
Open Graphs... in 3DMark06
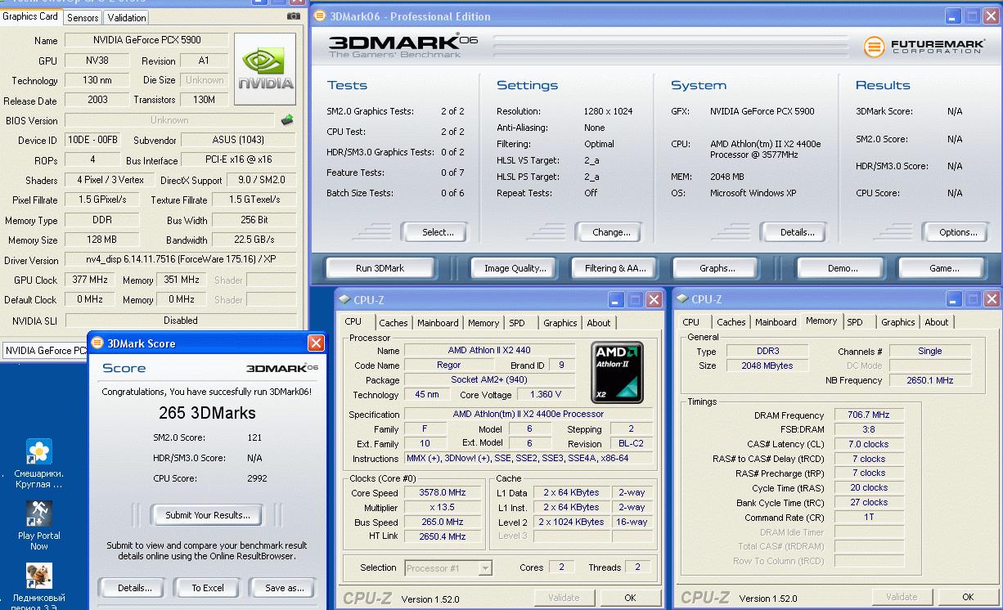[x=717, y=268]
